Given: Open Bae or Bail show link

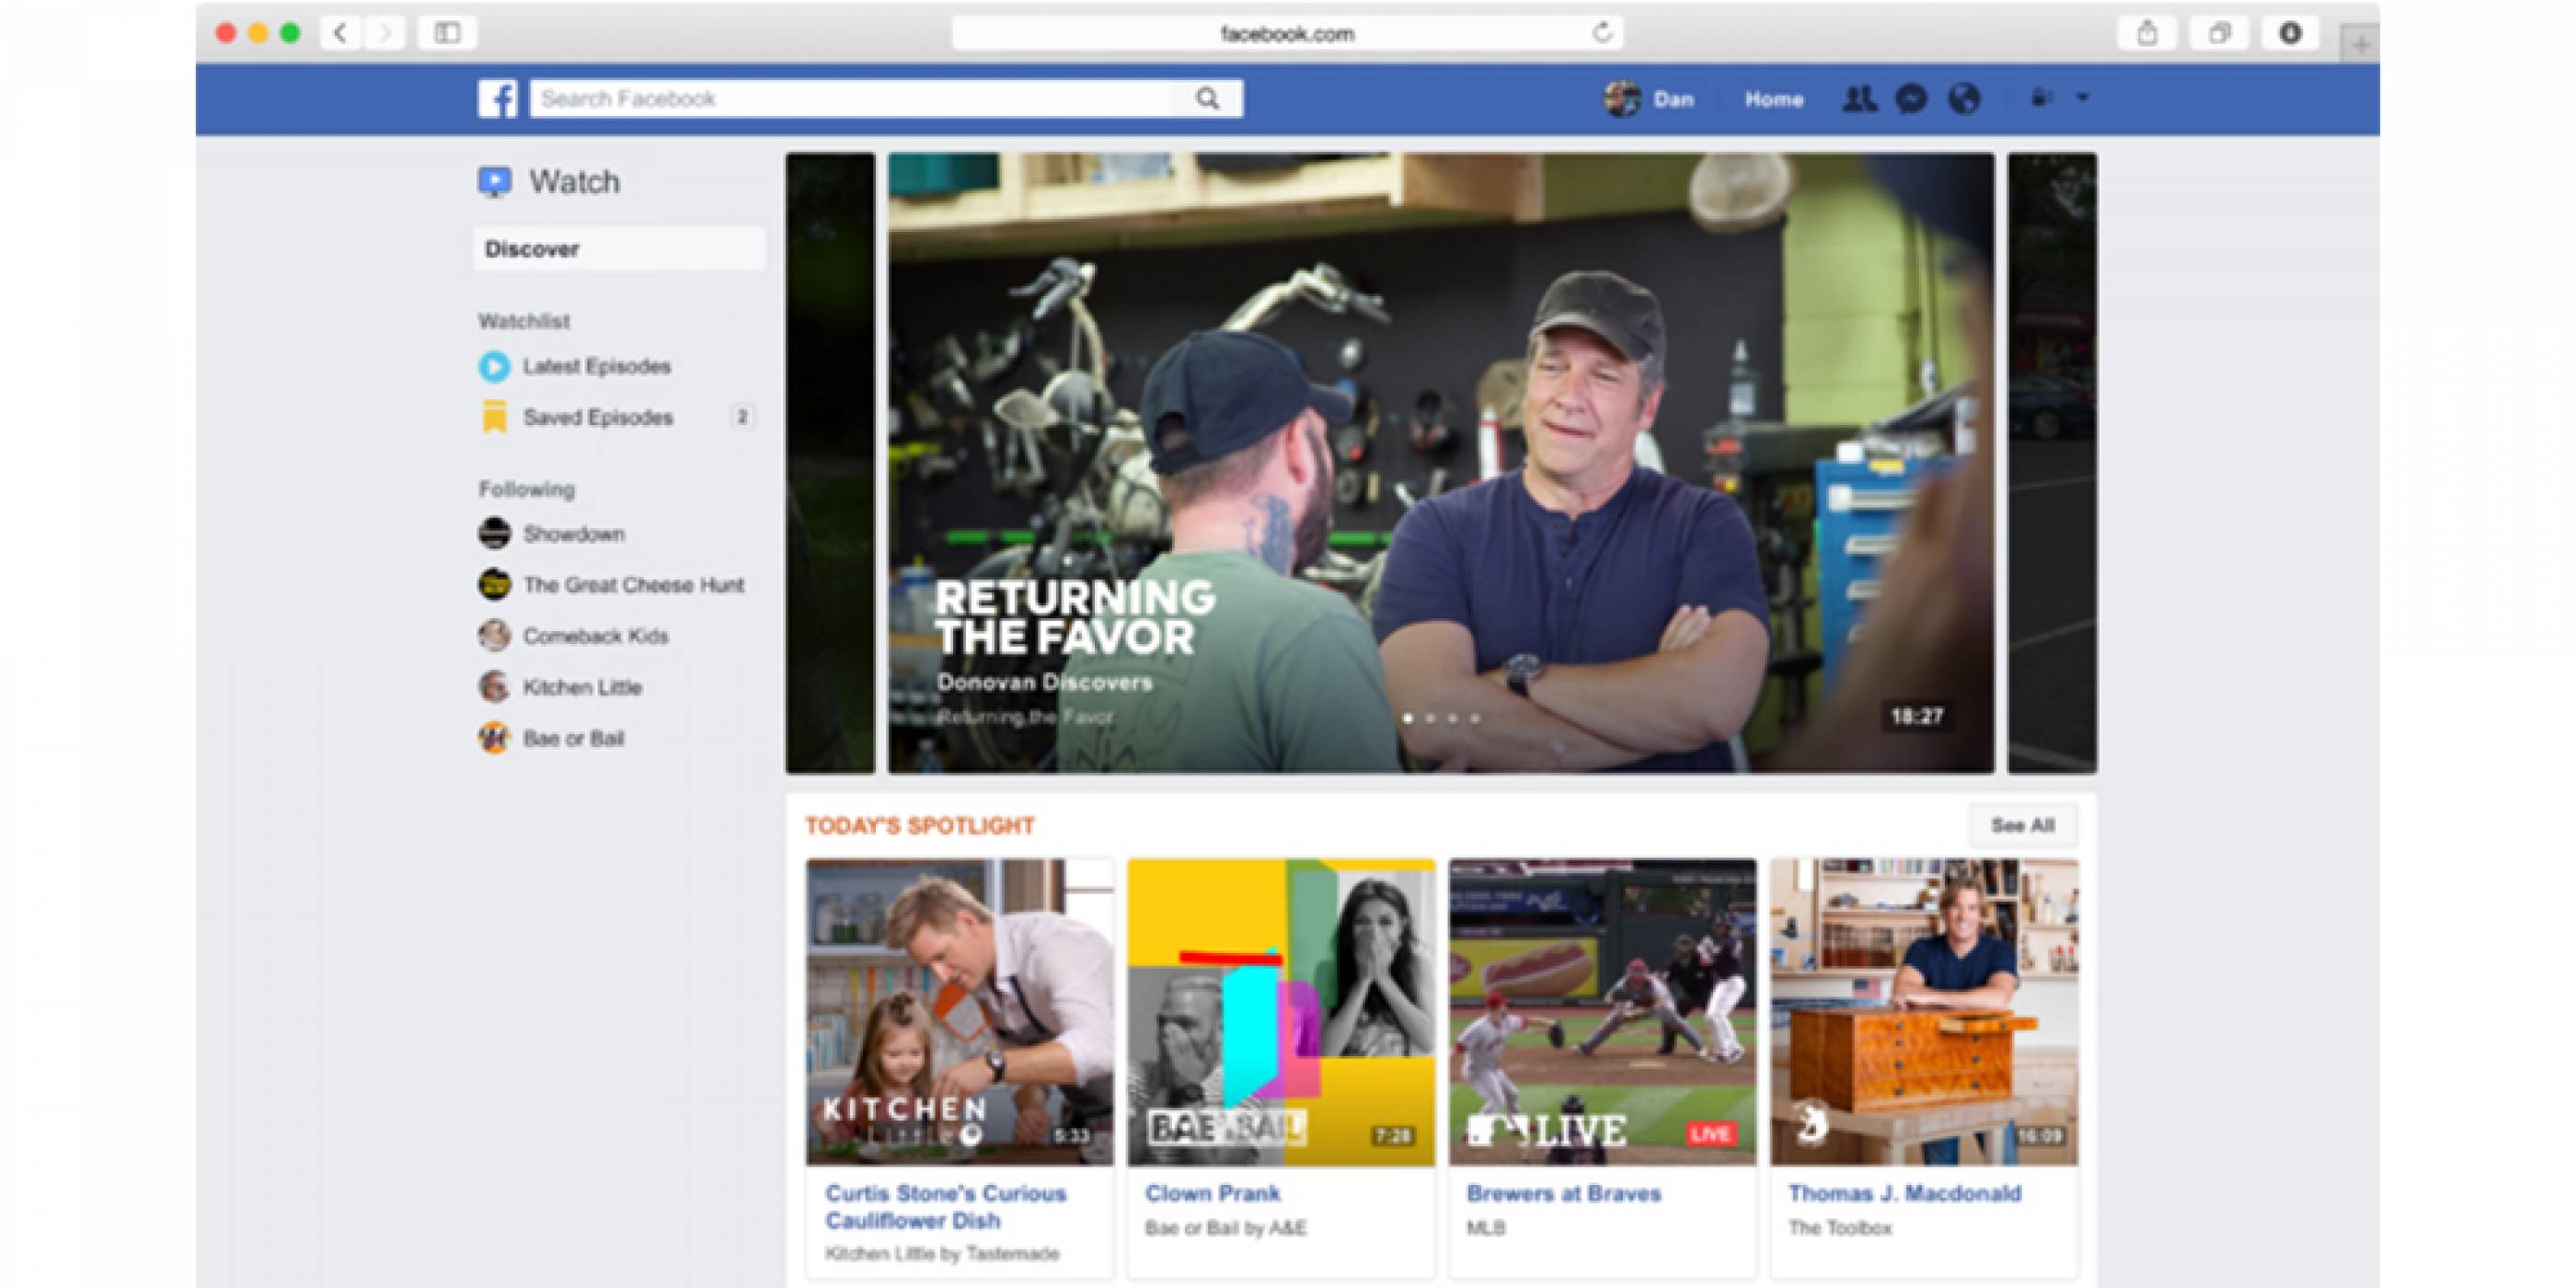Looking at the screenshot, I should (574, 738).
